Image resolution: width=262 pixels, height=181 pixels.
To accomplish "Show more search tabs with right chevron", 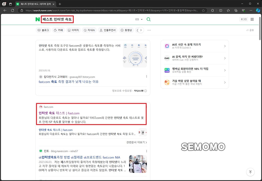I will click(141, 30).
